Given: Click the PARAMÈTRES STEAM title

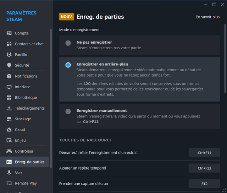Looking at the screenshot, I should 21,16.
